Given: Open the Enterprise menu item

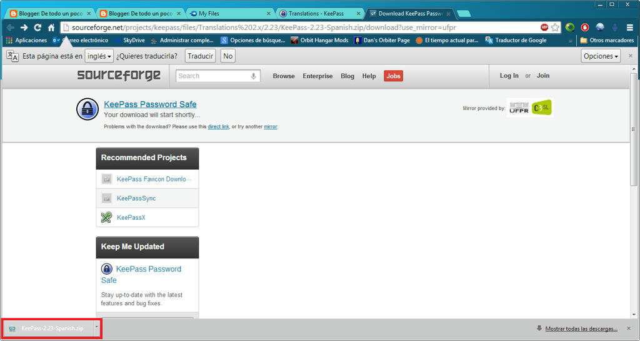Looking at the screenshot, I should click(x=317, y=76).
